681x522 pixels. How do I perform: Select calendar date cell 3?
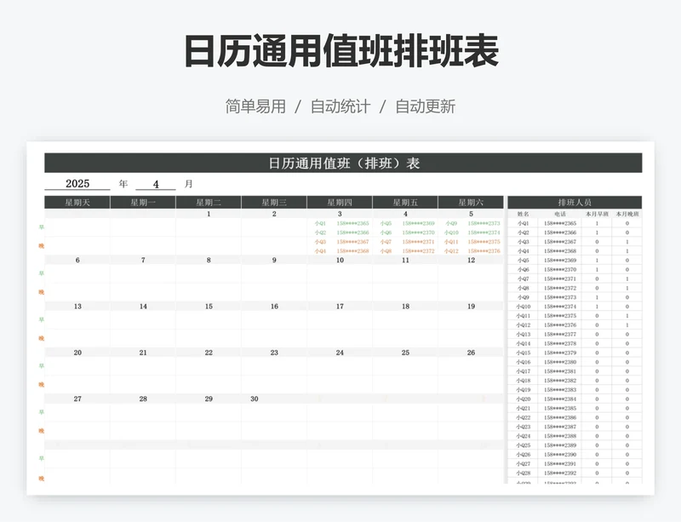(340, 214)
